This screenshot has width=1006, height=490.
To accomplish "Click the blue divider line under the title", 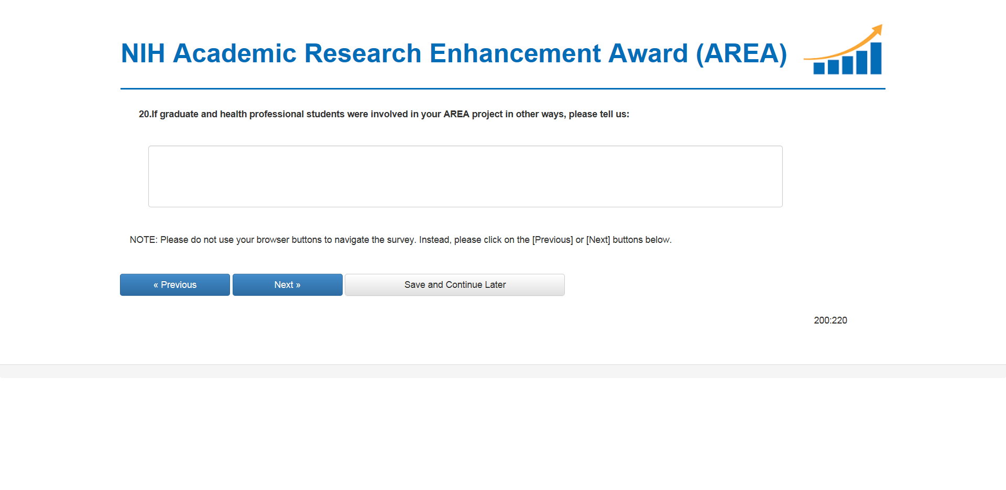I will pyautogui.click(x=502, y=89).
